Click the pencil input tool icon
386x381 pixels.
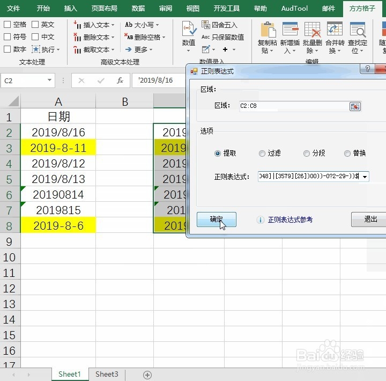click(206, 49)
